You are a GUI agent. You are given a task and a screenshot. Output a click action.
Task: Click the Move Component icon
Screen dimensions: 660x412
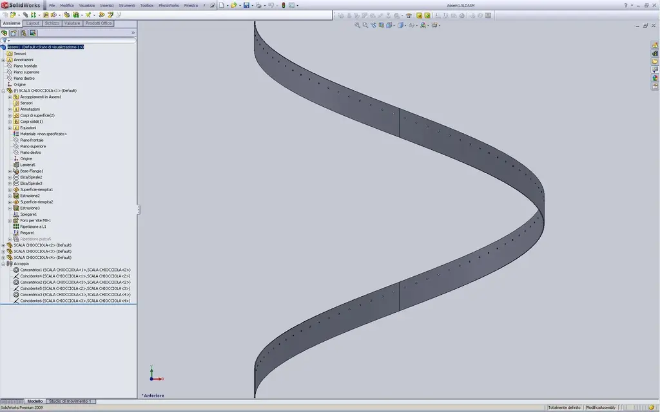pyautogui.click(x=53, y=15)
